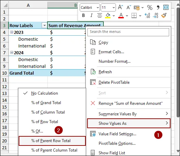
Task: Click the red X Remove icon
Action: tap(93, 103)
